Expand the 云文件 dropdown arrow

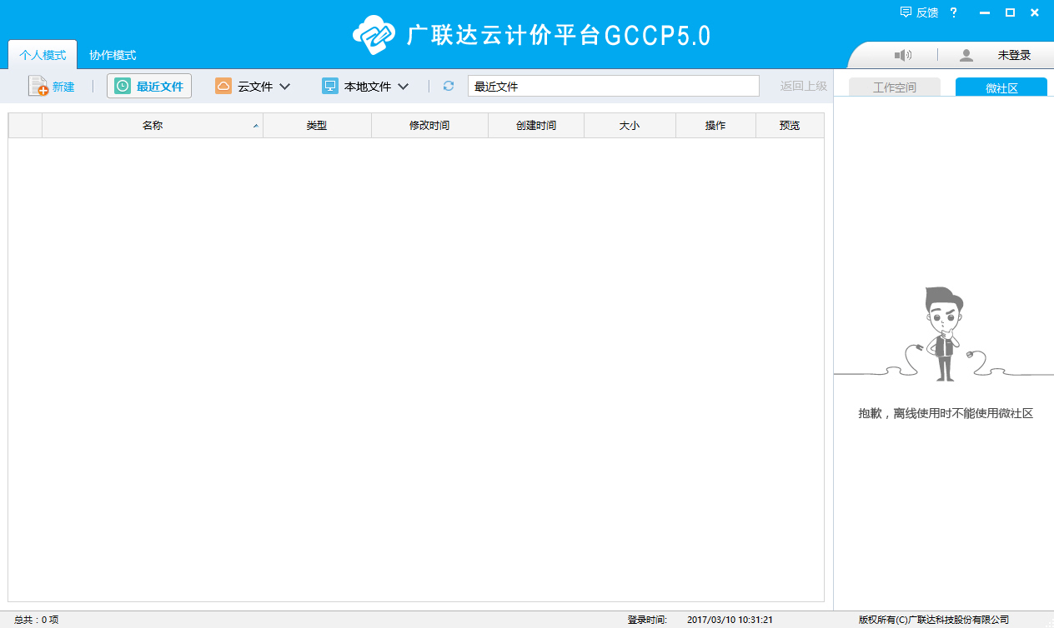click(284, 87)
